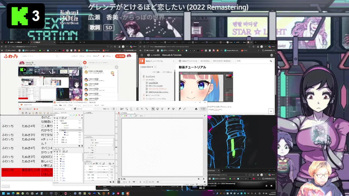Viewport: 349px width, 196px height.
Task: Click the send comment arrow in whowatch
Action: click(116, 67)
